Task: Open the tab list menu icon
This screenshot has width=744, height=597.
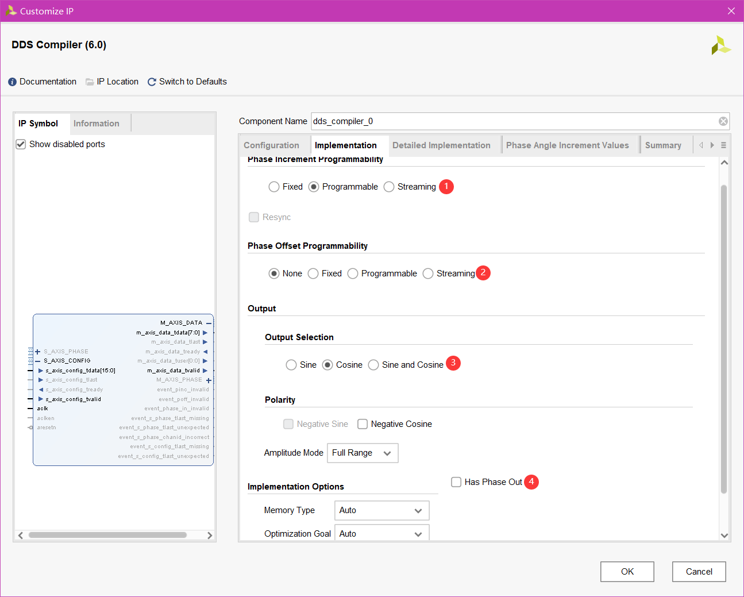Action: (723, 145)
